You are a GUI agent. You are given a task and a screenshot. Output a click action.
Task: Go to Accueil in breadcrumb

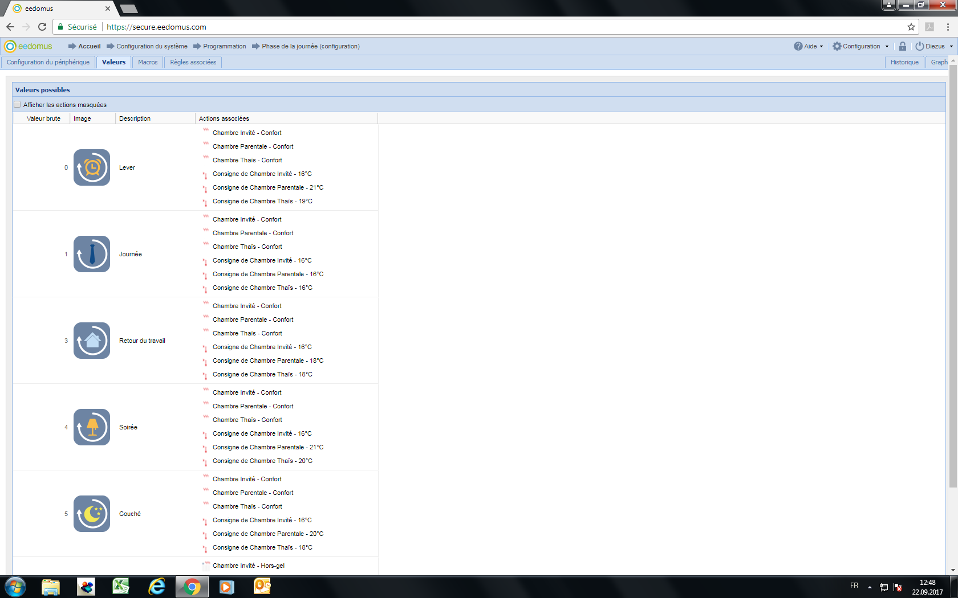(89, 46)
